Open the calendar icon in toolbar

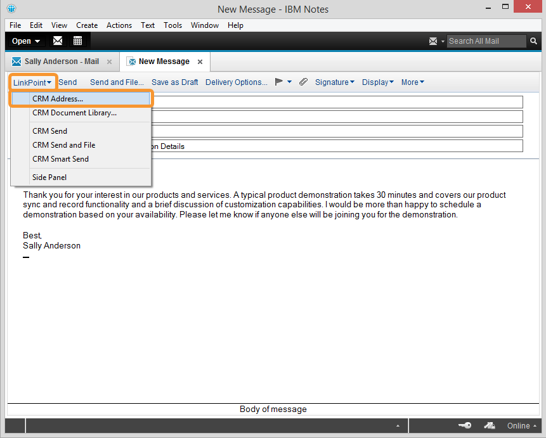(77, 41)
